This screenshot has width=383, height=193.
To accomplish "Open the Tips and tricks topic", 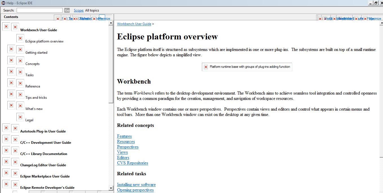I will [36, 98].
